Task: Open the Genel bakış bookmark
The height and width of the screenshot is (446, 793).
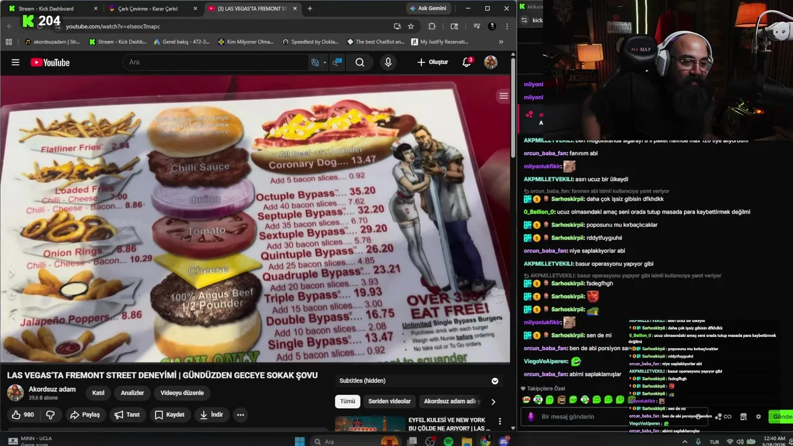Action: (180, 42)
